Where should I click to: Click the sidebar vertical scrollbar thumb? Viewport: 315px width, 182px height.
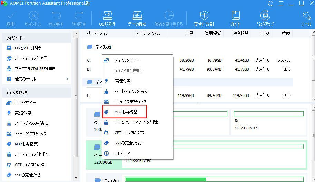click(x=76, y=97)
